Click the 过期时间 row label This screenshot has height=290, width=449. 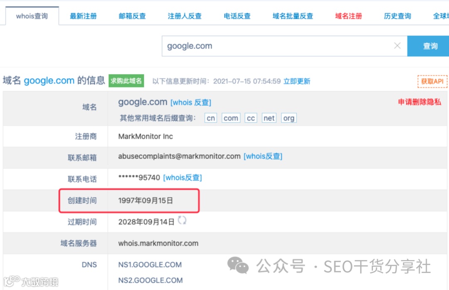pos(82,222)
